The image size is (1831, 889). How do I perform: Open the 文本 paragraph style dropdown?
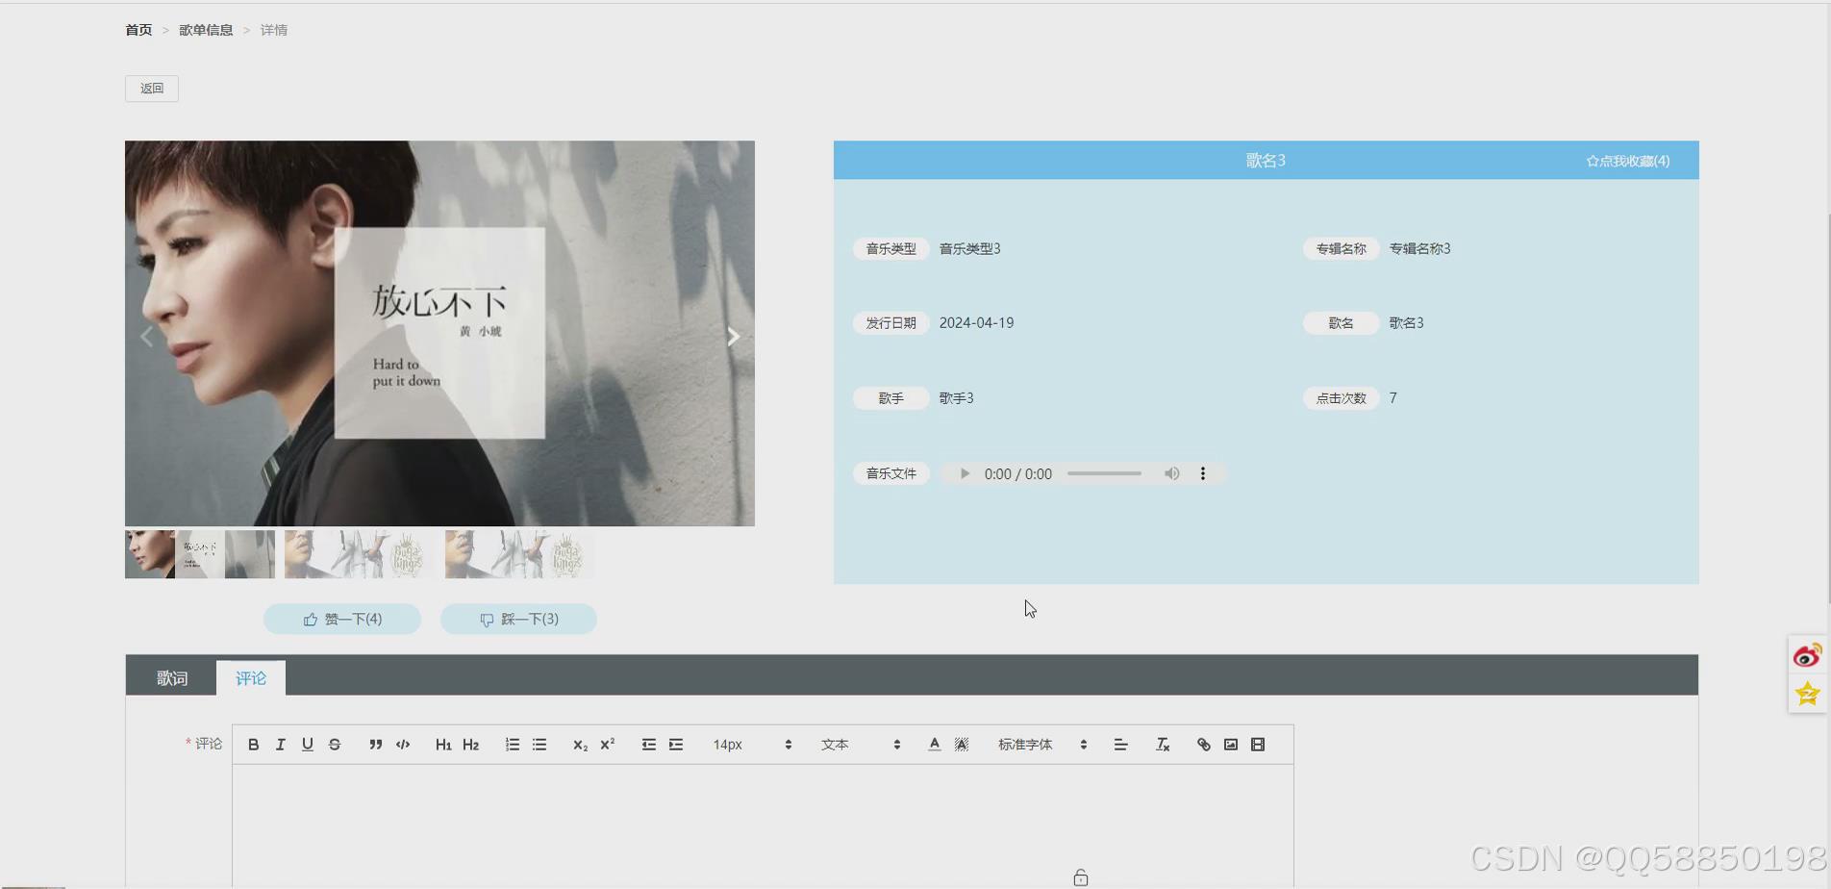point(861,745)
